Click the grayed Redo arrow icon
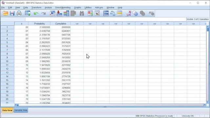This screenshot has width=210, height=118. pos(43,13)
